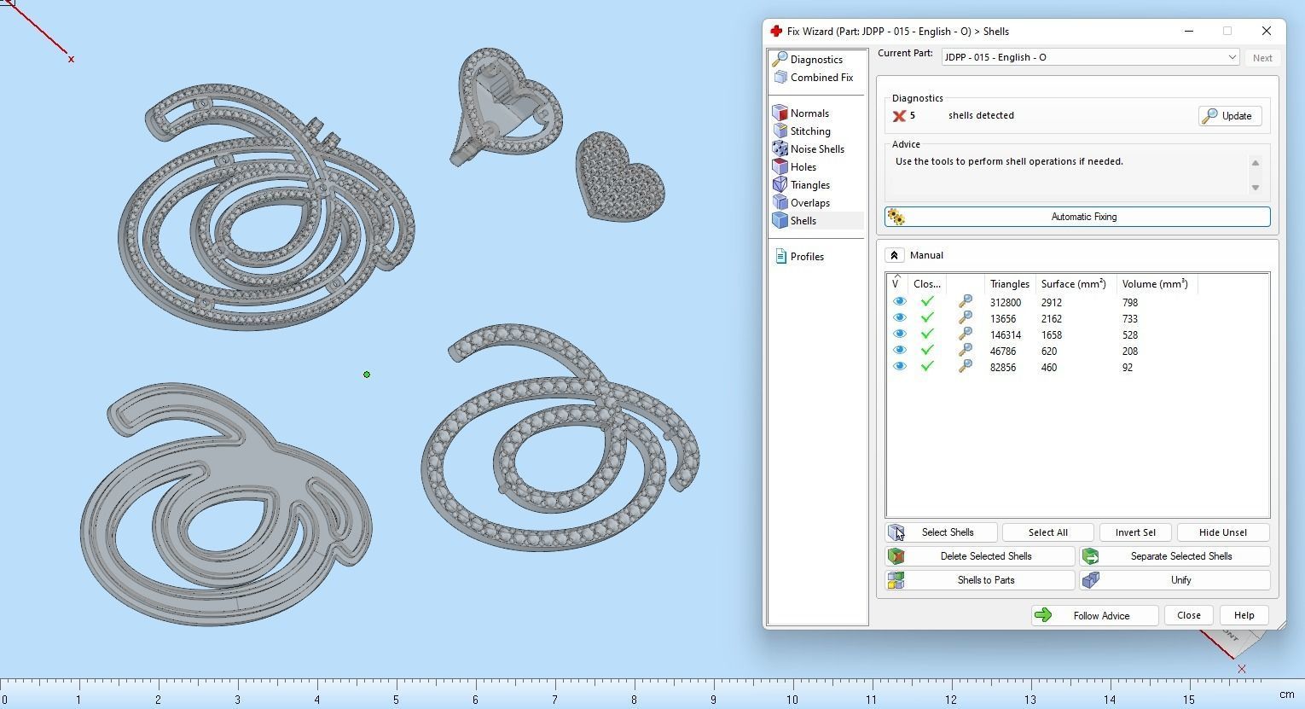1305x709 pixels.
Task: Open the Triangles page in sidebar
Action: click(810, 185)
